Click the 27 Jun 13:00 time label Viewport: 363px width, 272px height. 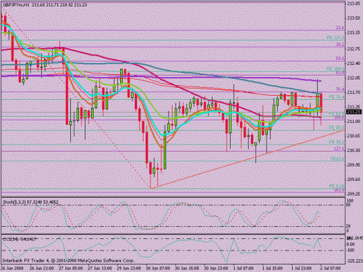click(100, 269)
